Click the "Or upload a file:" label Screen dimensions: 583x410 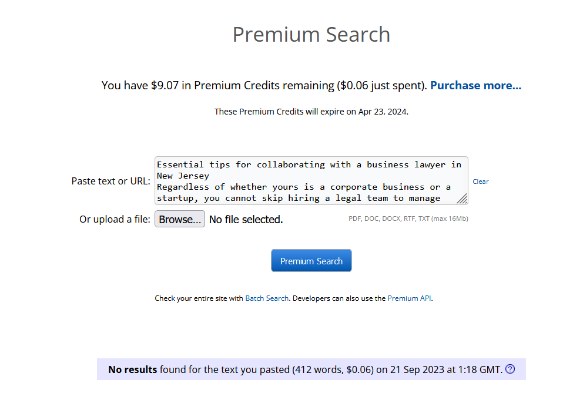point(115,219)
